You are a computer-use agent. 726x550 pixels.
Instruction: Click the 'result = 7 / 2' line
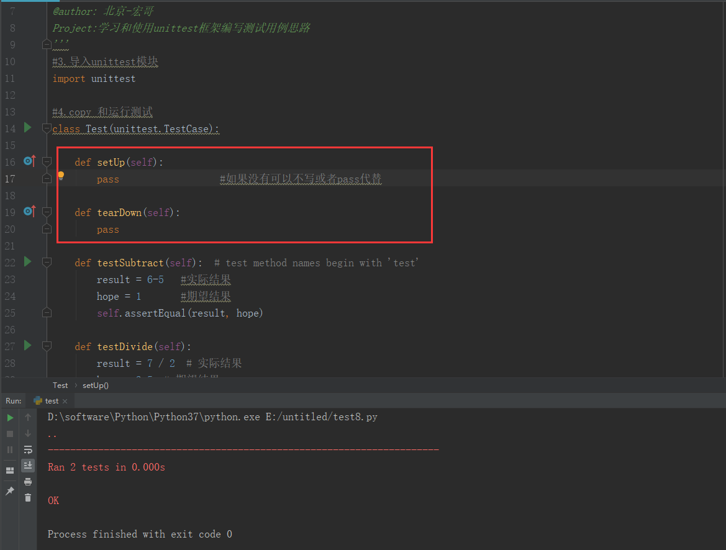point(135,363)
